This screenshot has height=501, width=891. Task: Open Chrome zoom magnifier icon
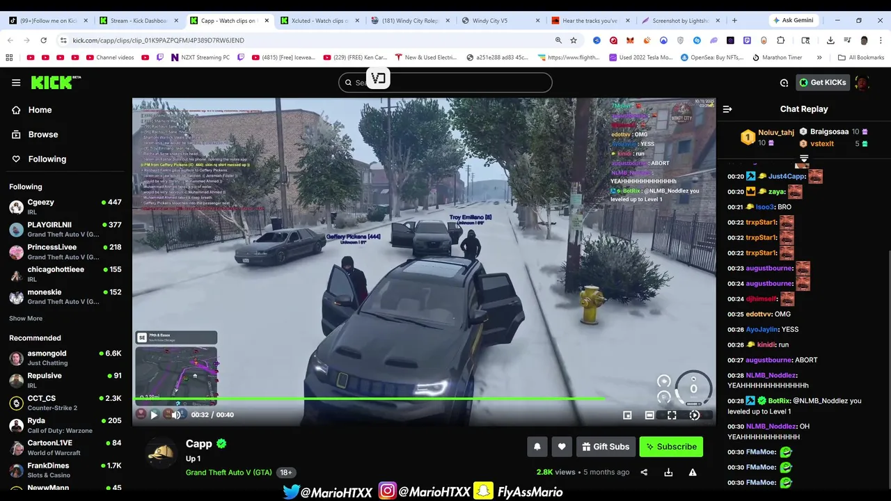click(558, 40)
